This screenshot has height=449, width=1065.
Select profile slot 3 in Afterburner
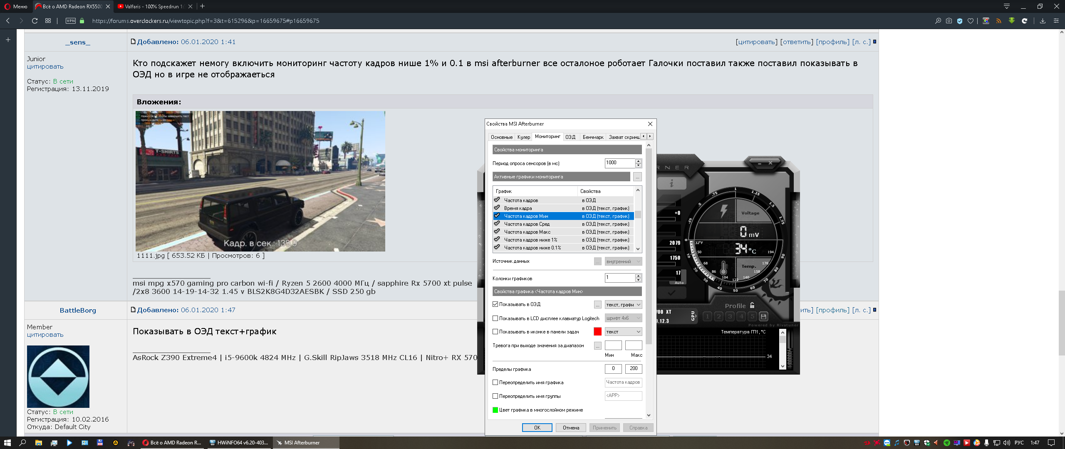(730, 316)
